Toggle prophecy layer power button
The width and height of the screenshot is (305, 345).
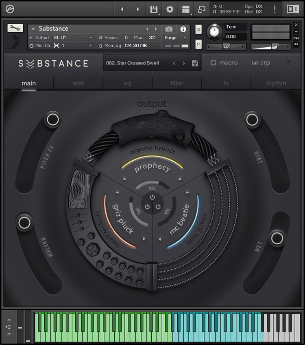tap(152, 197)
